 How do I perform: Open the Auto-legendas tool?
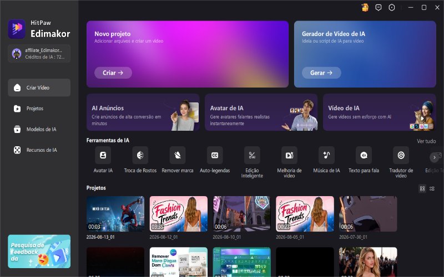[x=215, y=155]
